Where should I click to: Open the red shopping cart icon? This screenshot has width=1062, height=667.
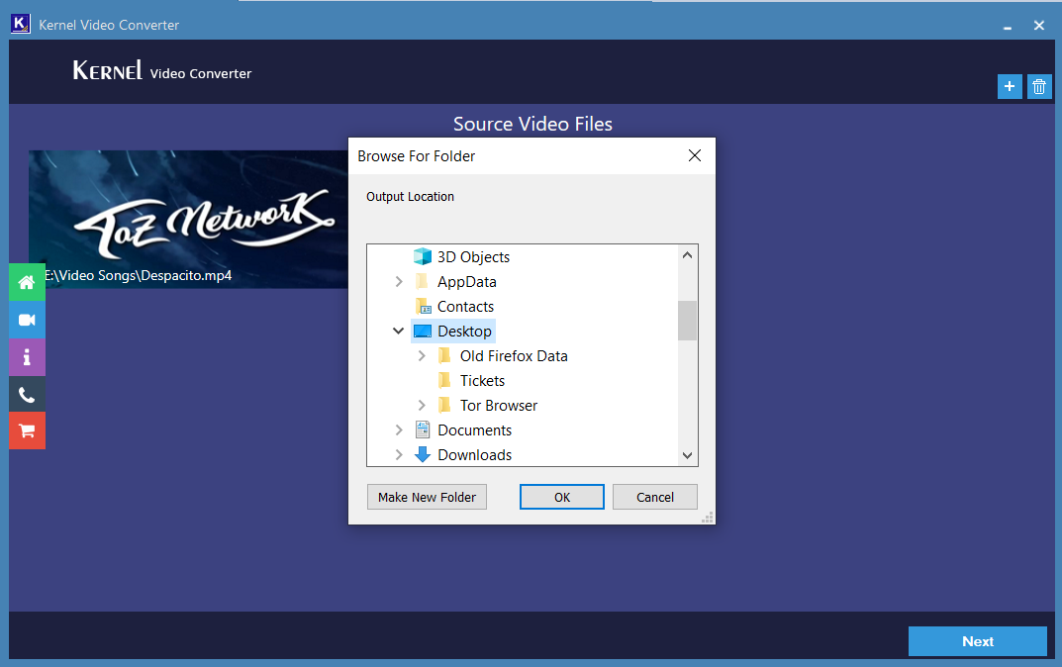tap(27, 430)
